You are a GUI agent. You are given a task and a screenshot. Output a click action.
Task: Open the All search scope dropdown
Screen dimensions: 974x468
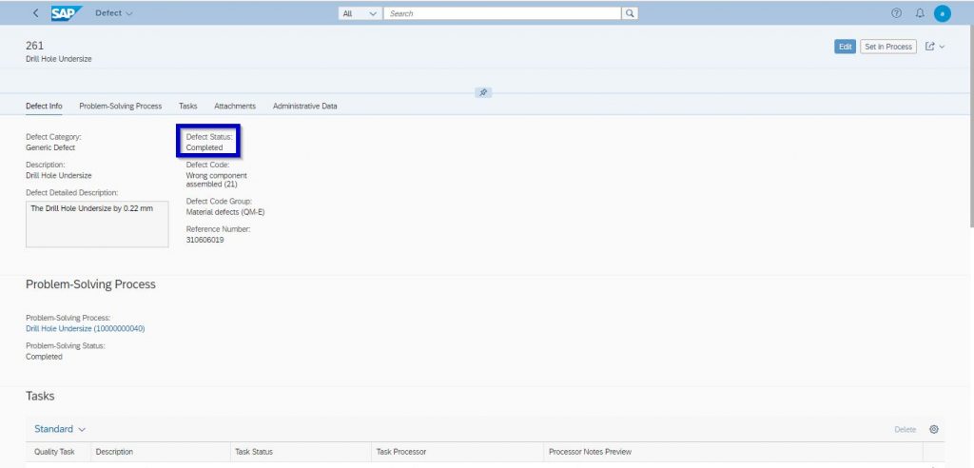click(360, 13)
